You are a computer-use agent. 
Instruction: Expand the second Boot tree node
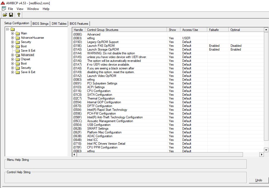pyautogui.click(x=13, y=63)
